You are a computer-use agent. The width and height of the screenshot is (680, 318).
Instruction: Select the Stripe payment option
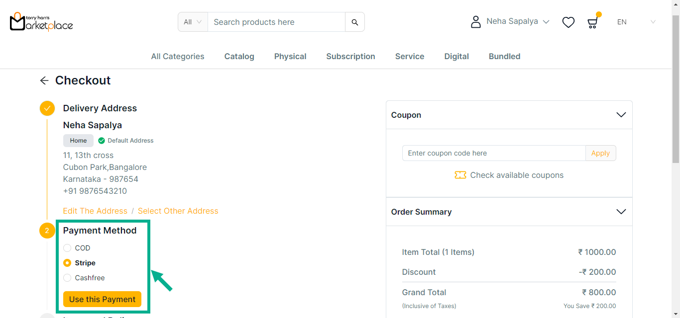67,263
